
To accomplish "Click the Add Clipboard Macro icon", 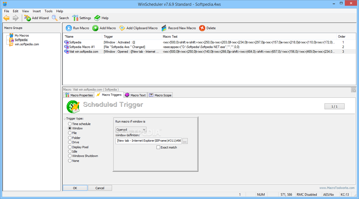I will pyautogui.click(x=122, y=28).
